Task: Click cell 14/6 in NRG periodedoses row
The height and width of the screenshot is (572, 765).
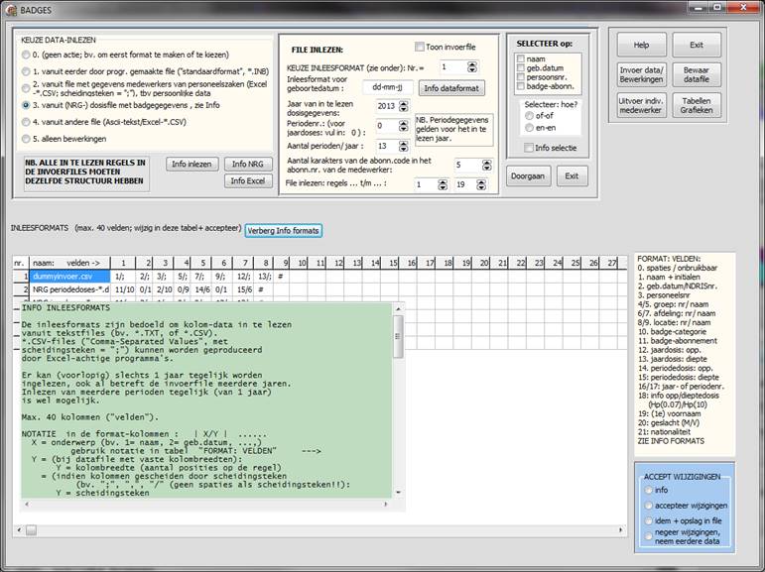Action: [202, 289]
